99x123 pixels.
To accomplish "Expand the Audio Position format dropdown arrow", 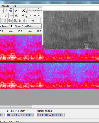I will (64, 115).
